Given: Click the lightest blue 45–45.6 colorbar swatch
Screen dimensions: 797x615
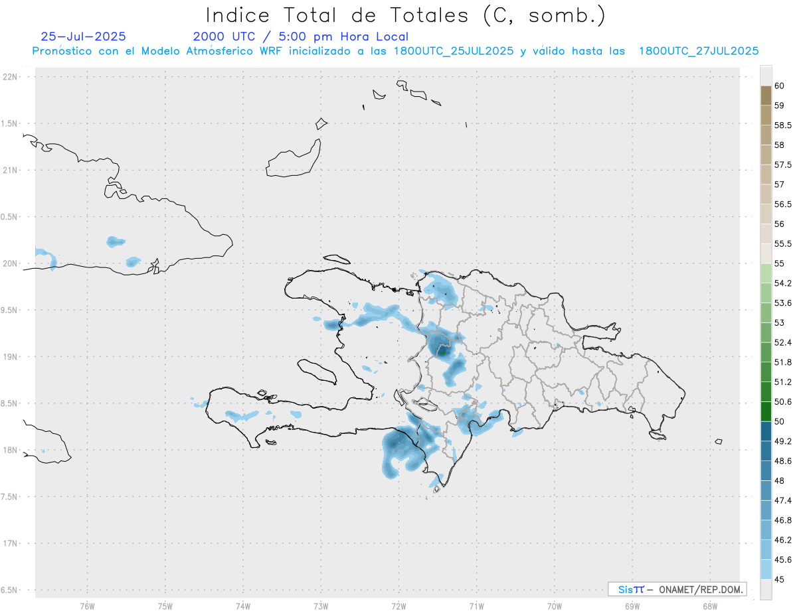Looking at the screenshot, I should [x=766, y=569].
